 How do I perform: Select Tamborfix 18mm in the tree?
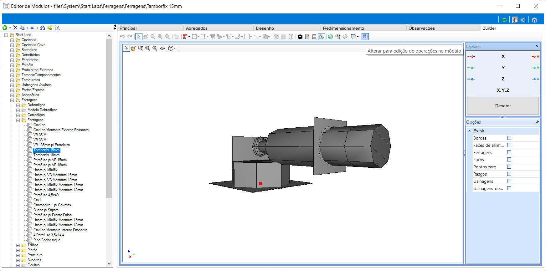point(46,155)
